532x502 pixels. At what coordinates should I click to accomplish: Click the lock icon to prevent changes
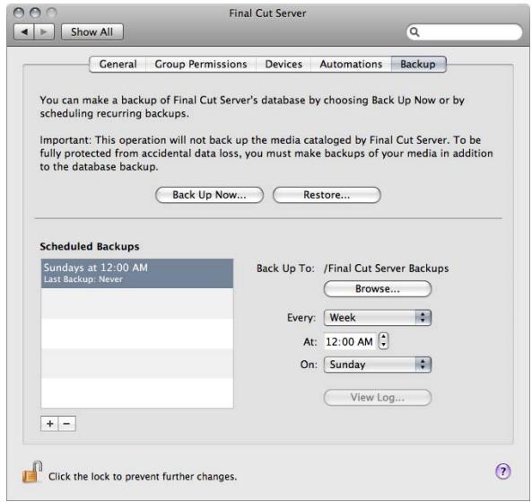(x=32, y=472)
